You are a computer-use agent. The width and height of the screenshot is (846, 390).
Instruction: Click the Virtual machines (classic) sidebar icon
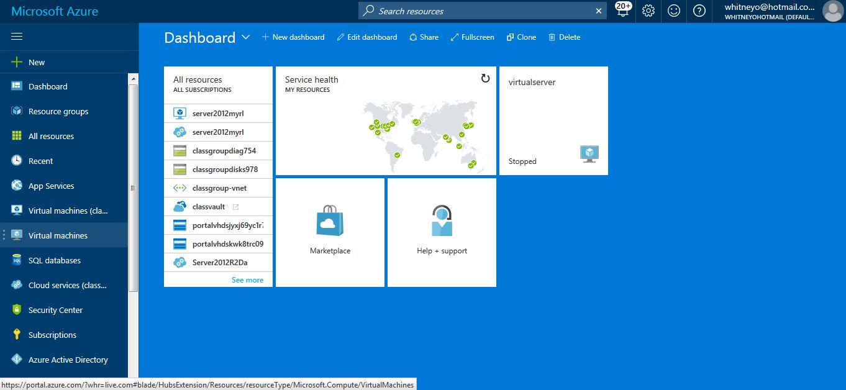point(17,211)
